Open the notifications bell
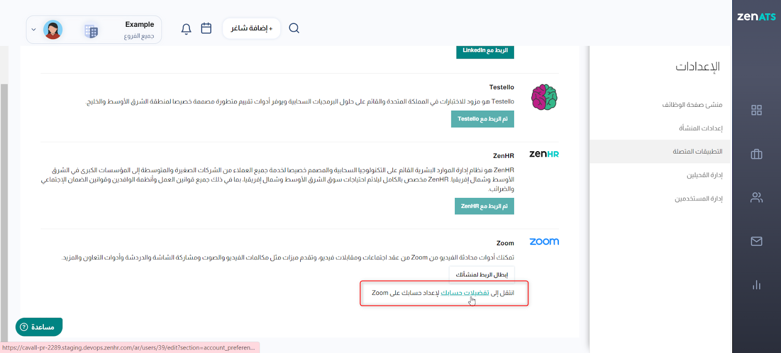The image size is (781, 353). tap(186, 29)
